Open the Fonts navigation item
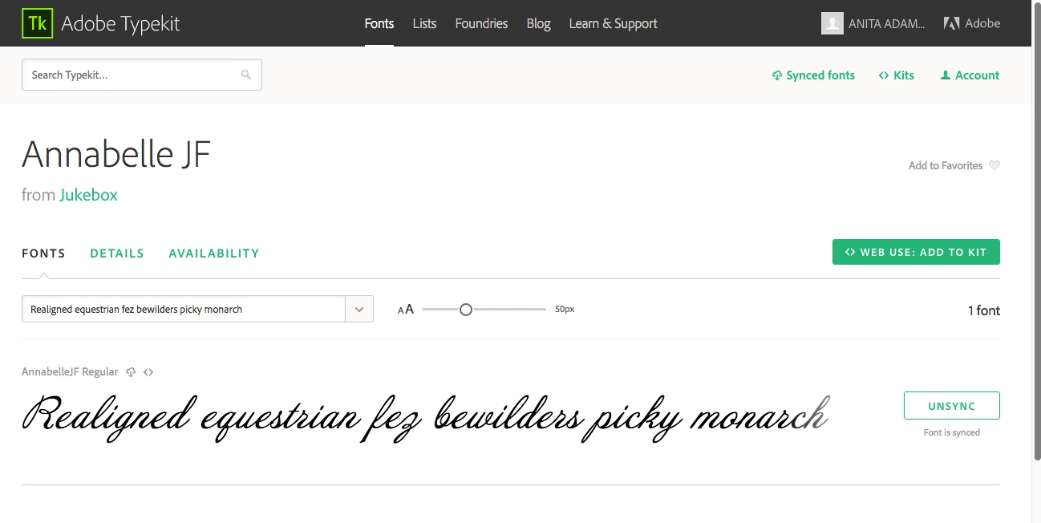 coord(379,23)
